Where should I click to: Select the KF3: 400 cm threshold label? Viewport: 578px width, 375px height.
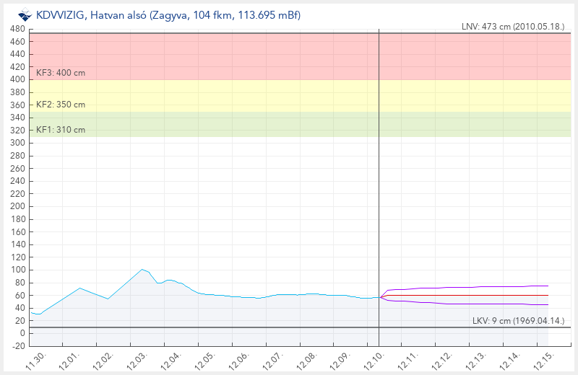click(x=61, y=73)
